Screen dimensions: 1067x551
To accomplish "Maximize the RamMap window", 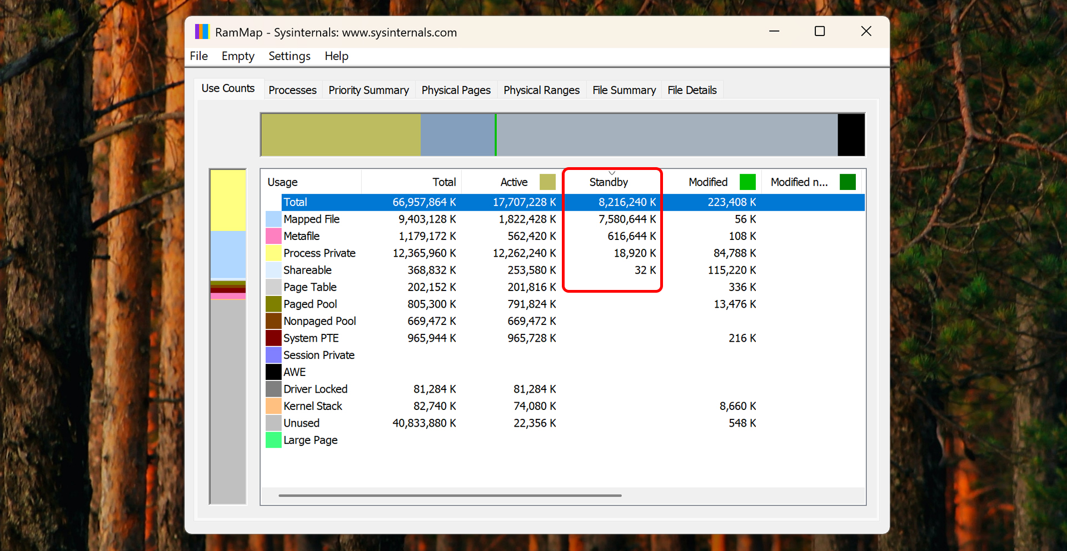I will 819,32.
